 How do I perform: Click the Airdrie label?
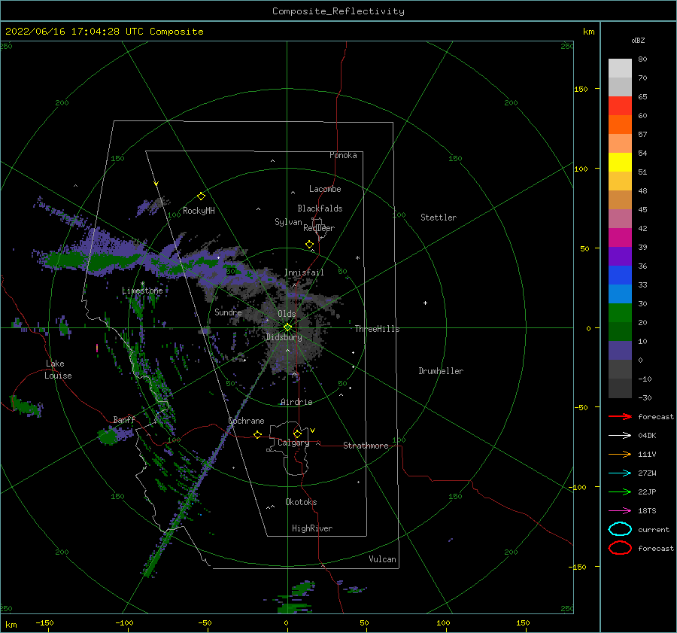coord(296,402)
